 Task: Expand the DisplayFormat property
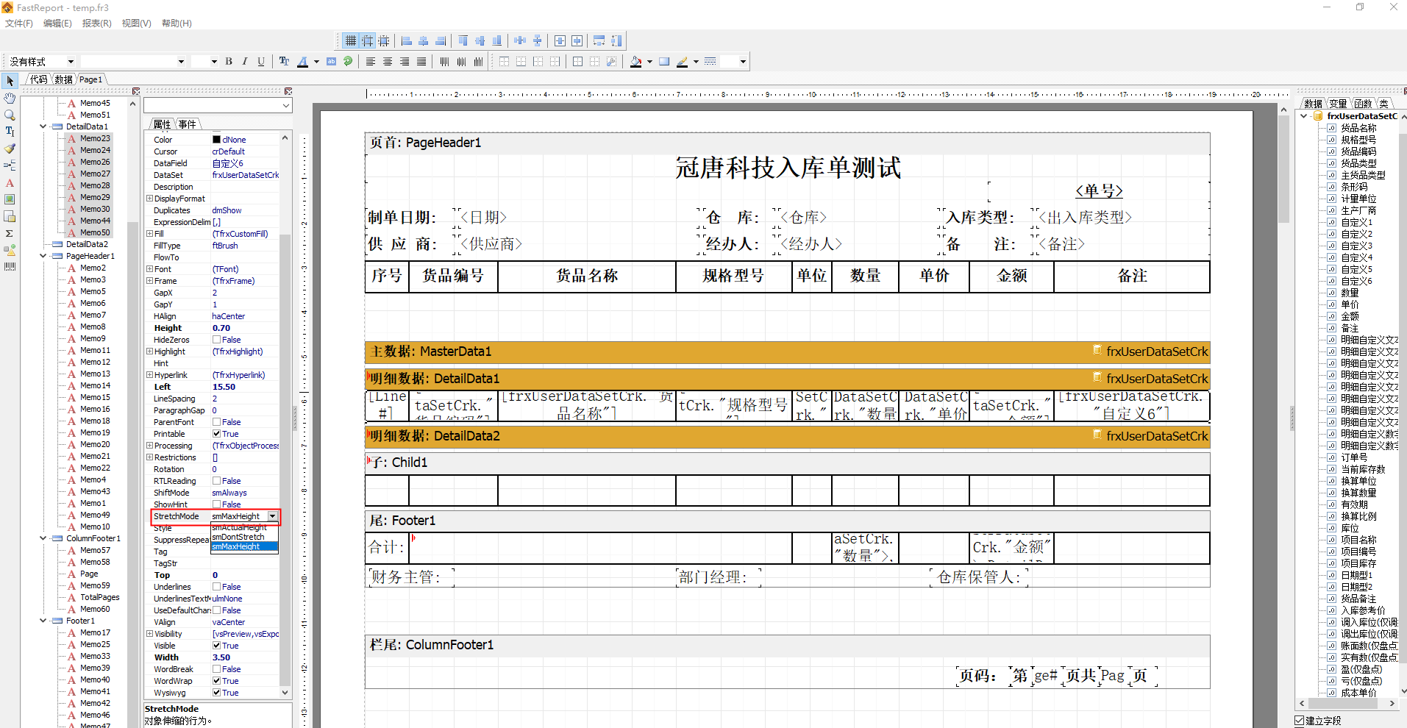(149, 199)
